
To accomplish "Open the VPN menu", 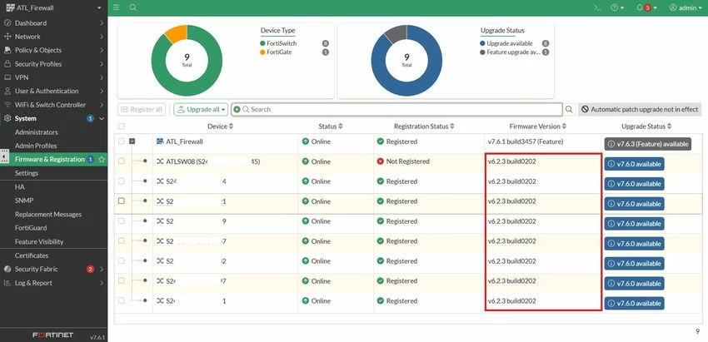I will tap(54, 77).
